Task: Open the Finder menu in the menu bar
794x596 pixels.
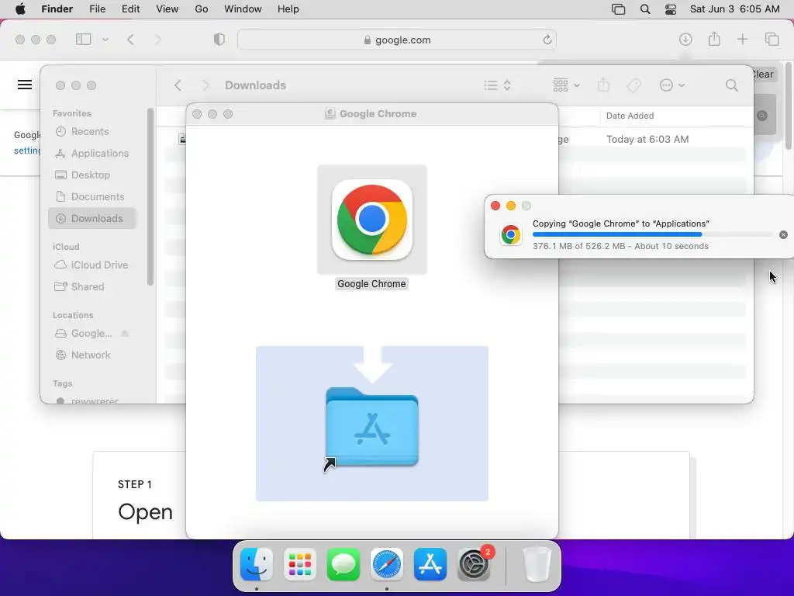Action: click(57, 9)
